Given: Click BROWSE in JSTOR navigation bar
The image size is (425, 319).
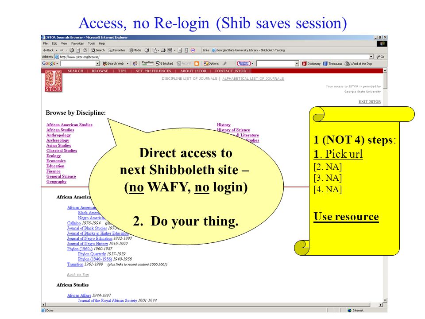Looking at the screenshot, I should click(x=100, y=71).
